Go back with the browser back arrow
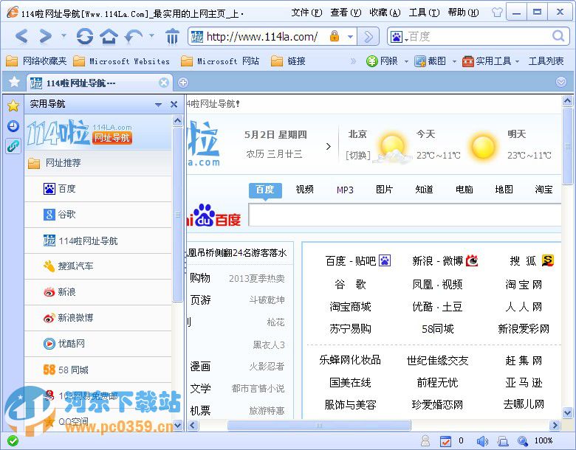Viewport: 576px width, 450px height. (21, 36)
